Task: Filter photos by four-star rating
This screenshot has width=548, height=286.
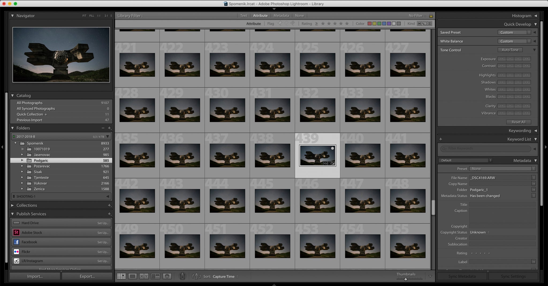Action: pyautogui.click(x=341, y=24)
